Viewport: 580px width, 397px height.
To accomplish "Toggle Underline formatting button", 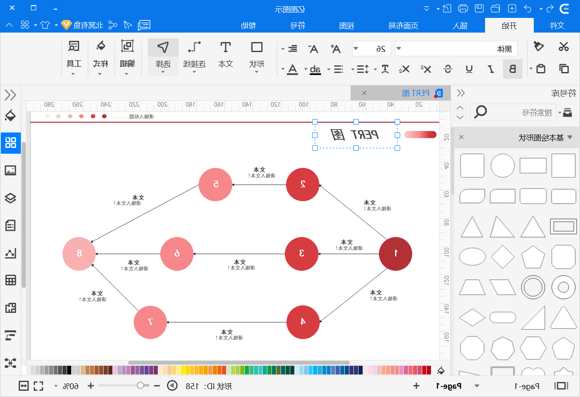I will pos(469,69).
